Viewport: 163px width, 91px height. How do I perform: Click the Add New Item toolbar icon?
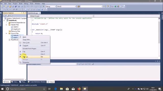tap(6, 6)
